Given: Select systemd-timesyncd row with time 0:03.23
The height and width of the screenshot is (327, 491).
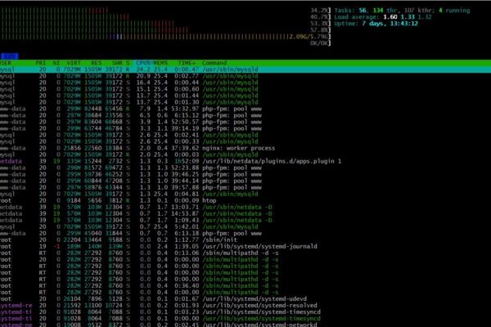Looking at the screenshot, I should (245, 312).
